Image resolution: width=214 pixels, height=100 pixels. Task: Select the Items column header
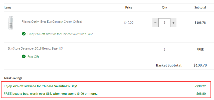tap(7, 7)
